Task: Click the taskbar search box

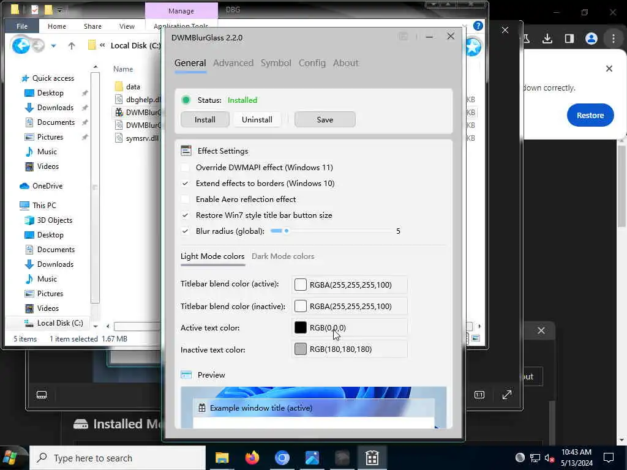Action: pyautogui.click(x=118, y=458)
